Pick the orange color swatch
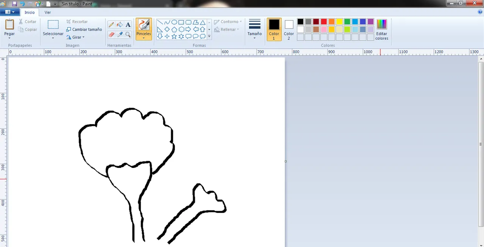The height and width of the screenshot is (247, 484). pyautogui.click(x=332, y=22)
